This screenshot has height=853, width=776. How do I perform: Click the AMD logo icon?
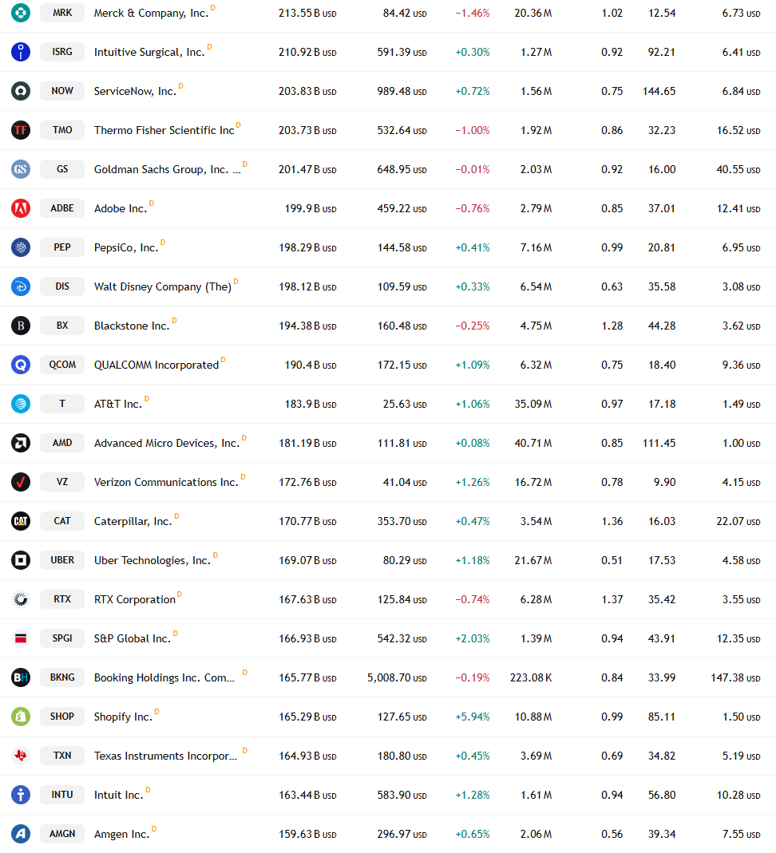click(21, 443)
